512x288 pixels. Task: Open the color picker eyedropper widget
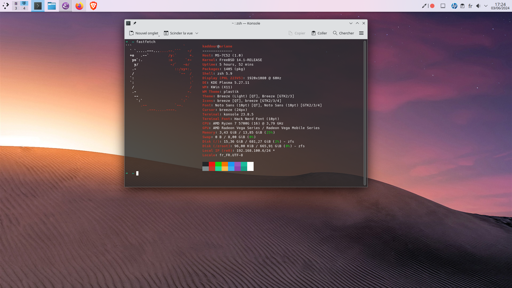click(424, 6)
